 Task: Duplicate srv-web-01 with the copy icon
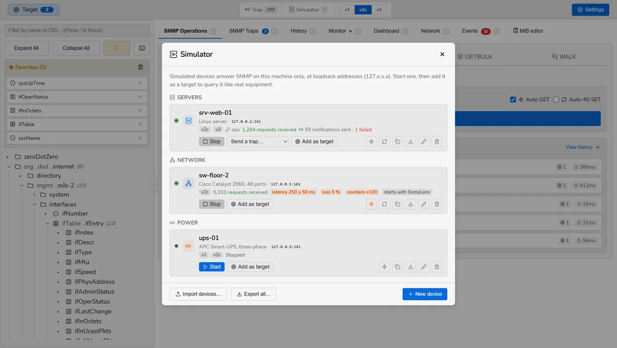click(x=397, y=142)
